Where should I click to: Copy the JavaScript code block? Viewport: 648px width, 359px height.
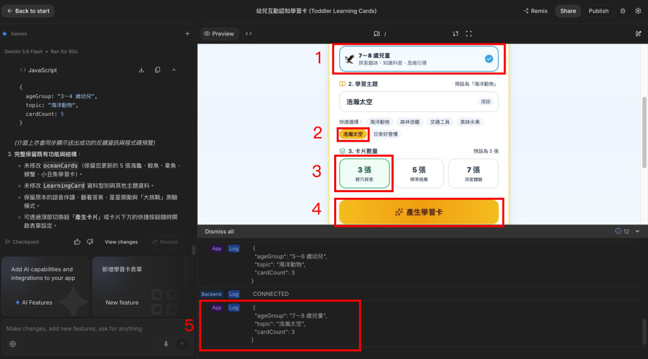[x=158, y=70]
